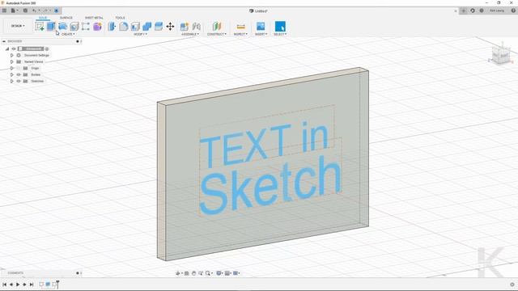Select the Measure tool
The width and height of the screenshot is (518, 291).
click(241, 26)
